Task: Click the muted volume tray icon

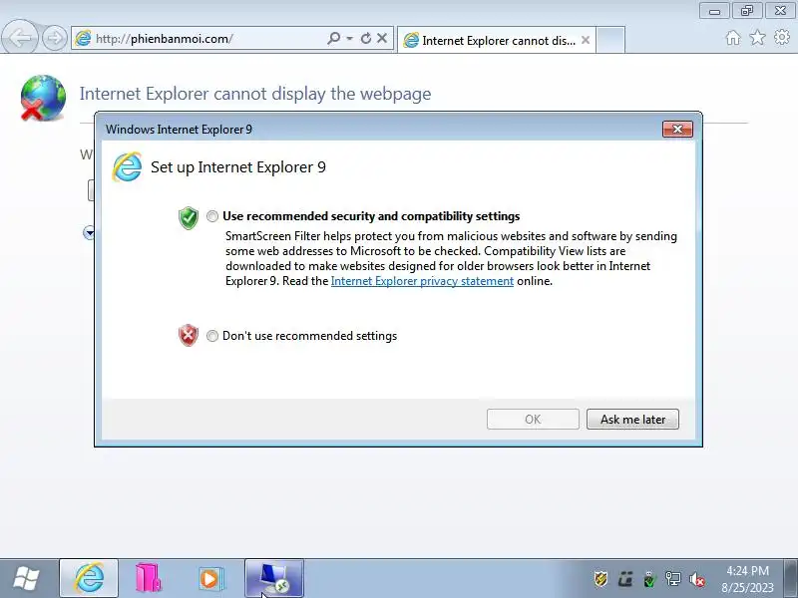Action: (696, 579)
